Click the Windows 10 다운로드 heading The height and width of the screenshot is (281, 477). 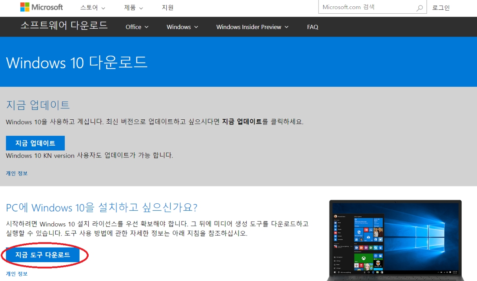[x=77, y=62]
